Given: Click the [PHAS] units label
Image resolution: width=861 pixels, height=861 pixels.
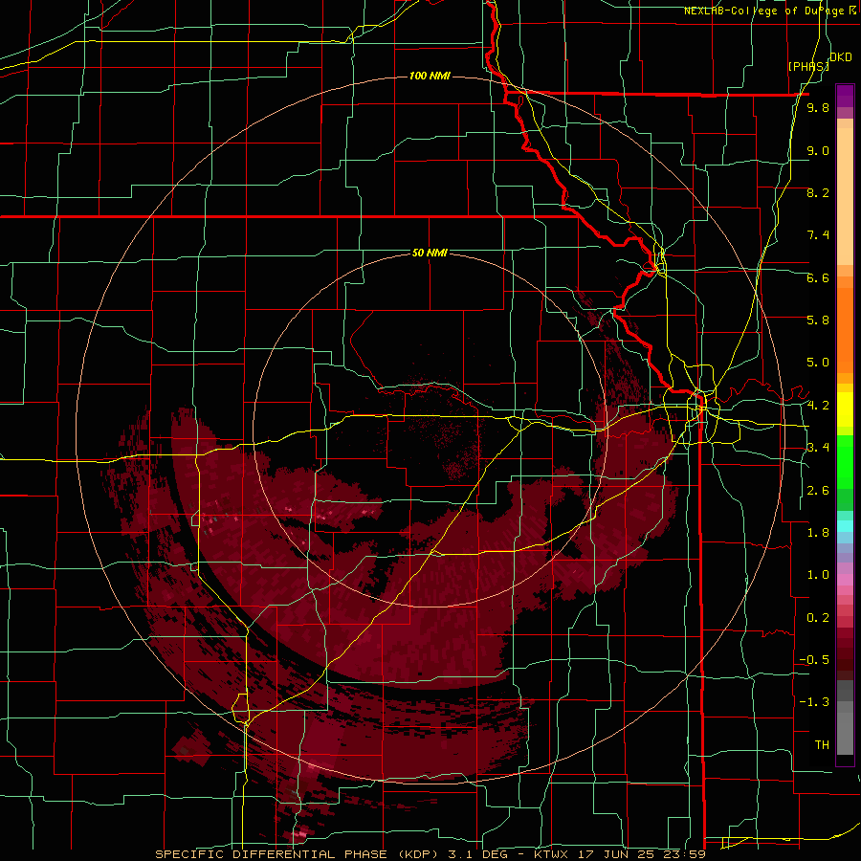Looking at the screenshot, I should point(808,66).
